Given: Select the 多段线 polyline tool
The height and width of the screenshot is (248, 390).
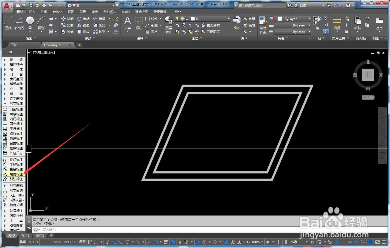Looking at the screenshot, I should coord(19,23).
